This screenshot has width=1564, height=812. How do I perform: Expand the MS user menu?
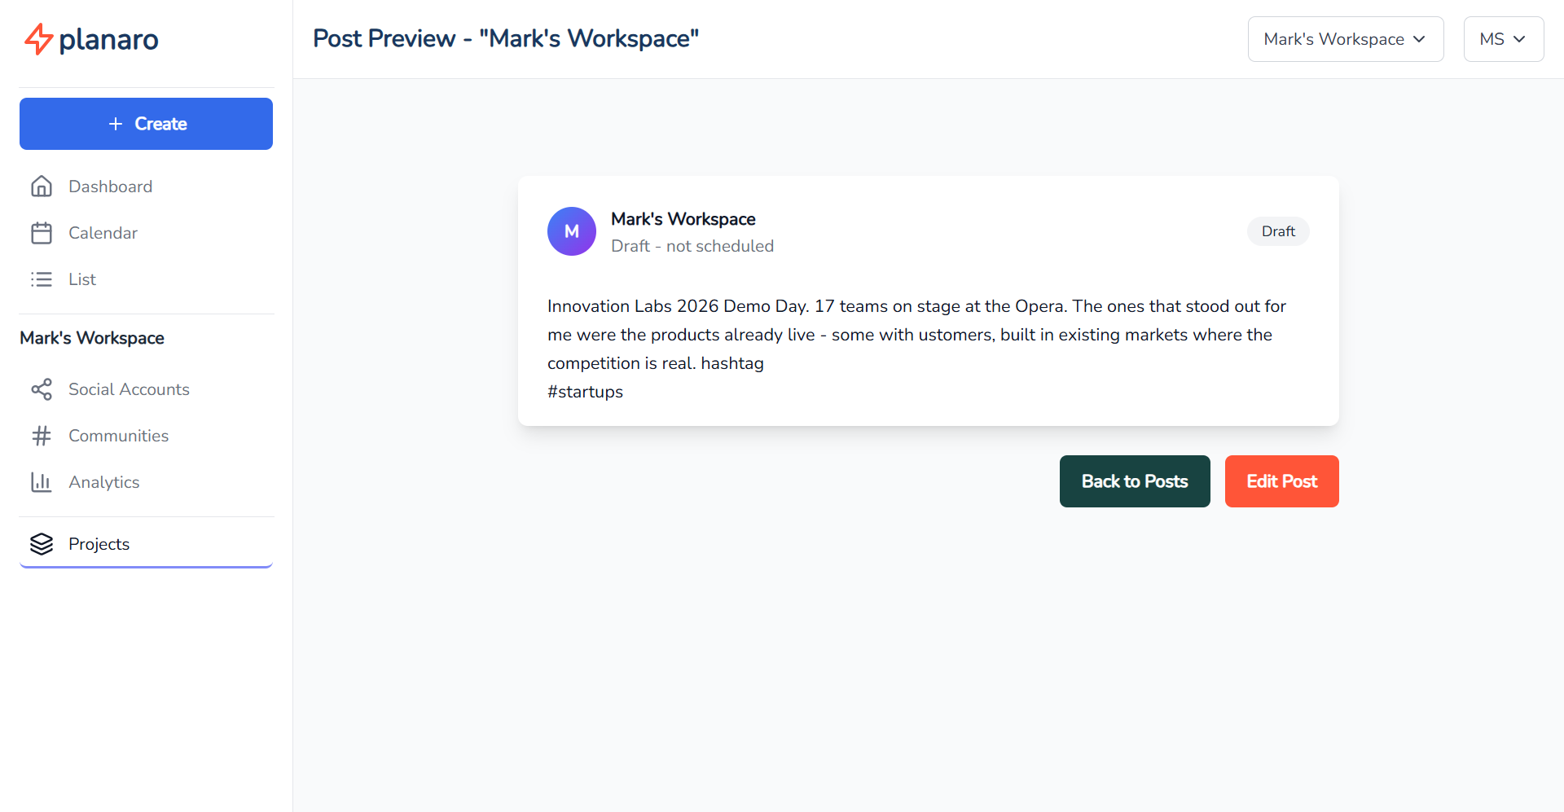1504,39
